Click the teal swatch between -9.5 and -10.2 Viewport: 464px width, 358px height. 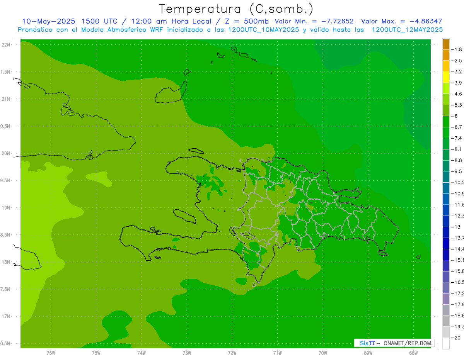tap(446, 176)
